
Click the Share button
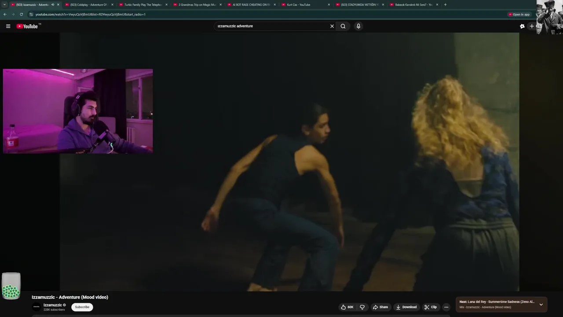(380, 307)
